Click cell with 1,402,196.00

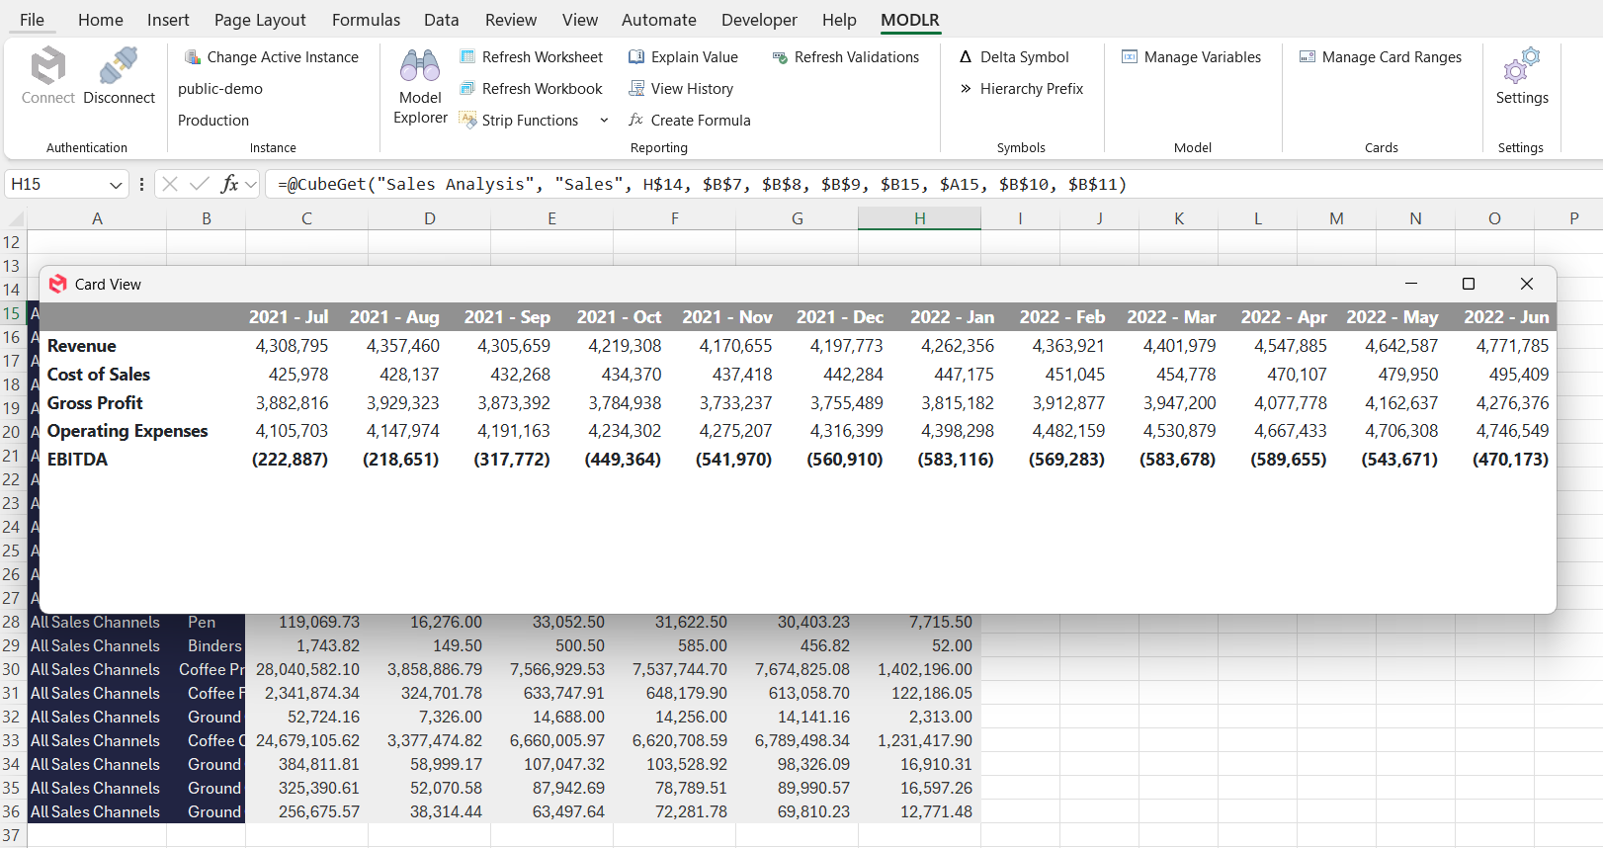919,669
